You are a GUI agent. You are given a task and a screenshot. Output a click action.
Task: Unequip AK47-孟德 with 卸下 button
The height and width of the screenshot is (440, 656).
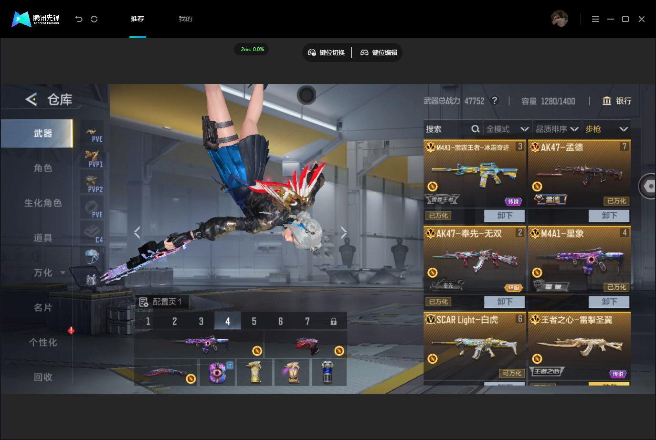click(x=609, y=216)
